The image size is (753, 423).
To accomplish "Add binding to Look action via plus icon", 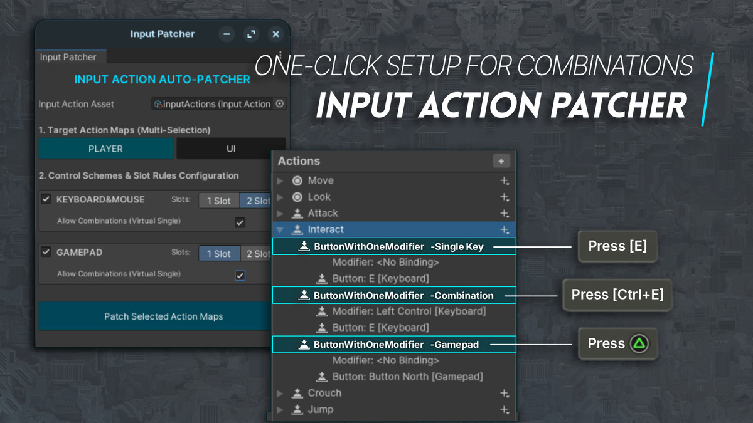I will pos(504,197).
